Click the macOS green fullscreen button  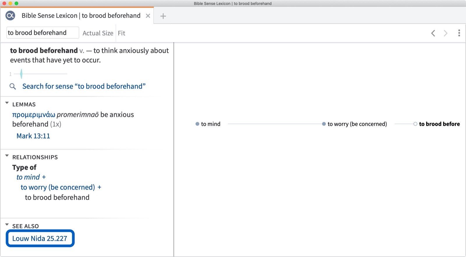[16, 3]
